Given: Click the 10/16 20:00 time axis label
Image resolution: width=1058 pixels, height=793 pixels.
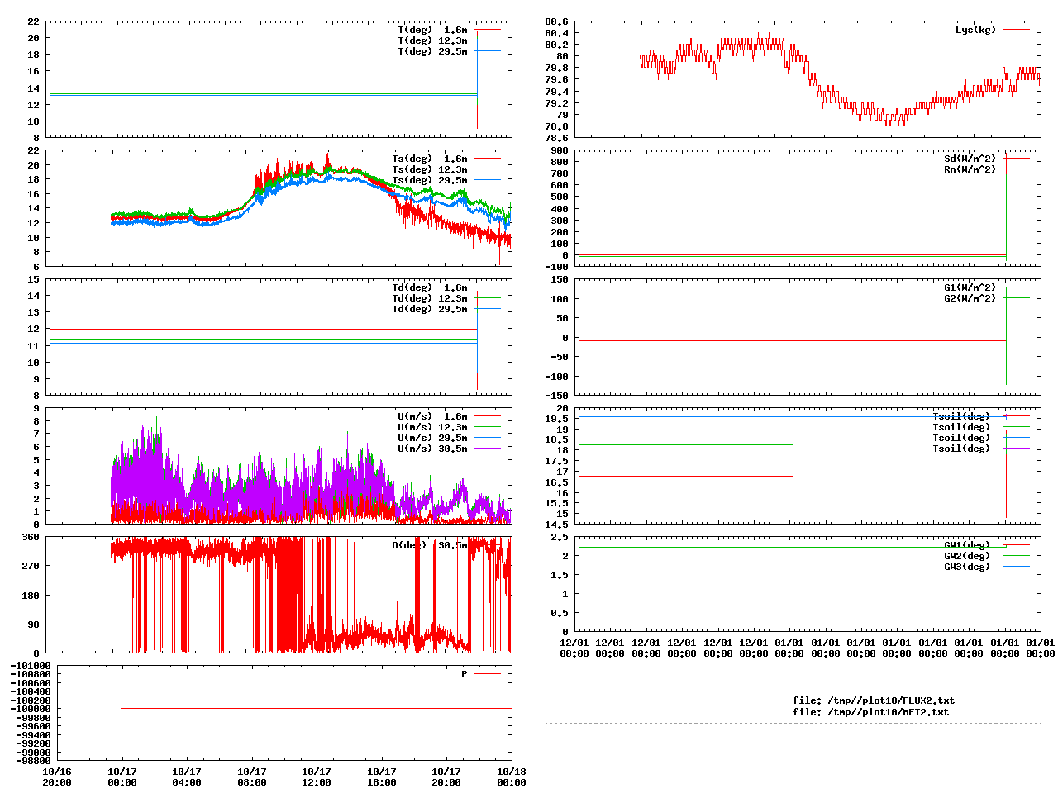Looking at the screenshot, I should (57, 776).
